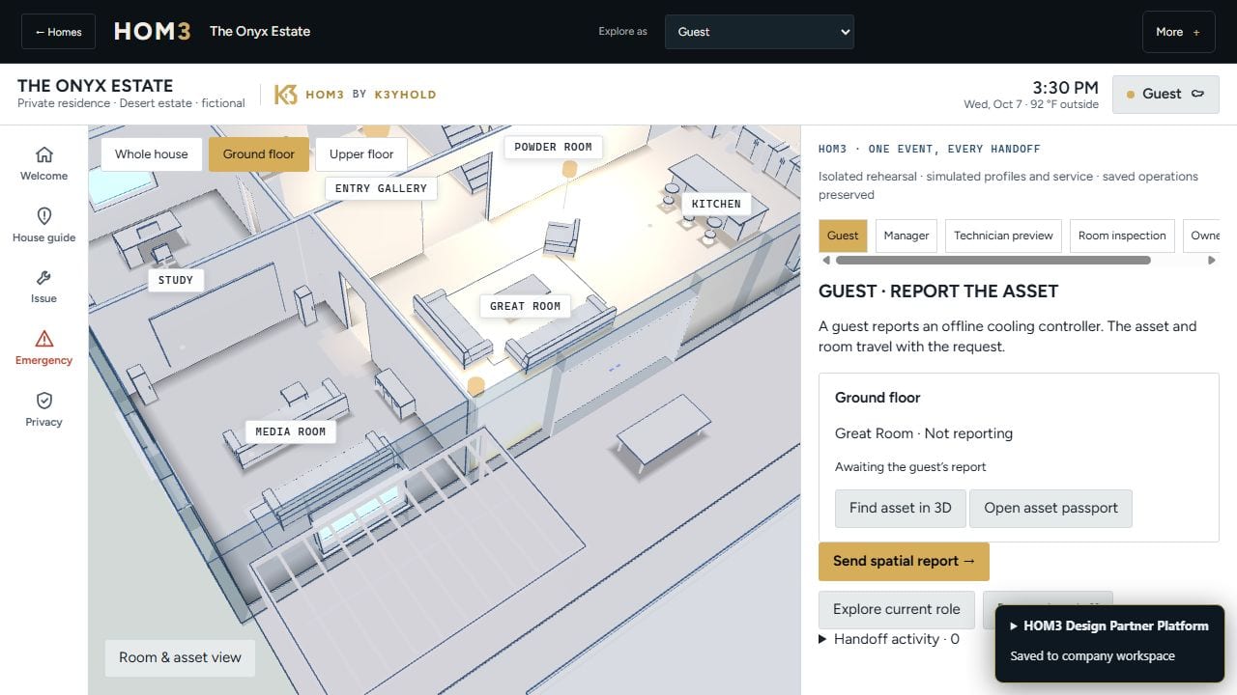Click Explore current role button
The image size is (1237, 695).
[x=897, y=609]
